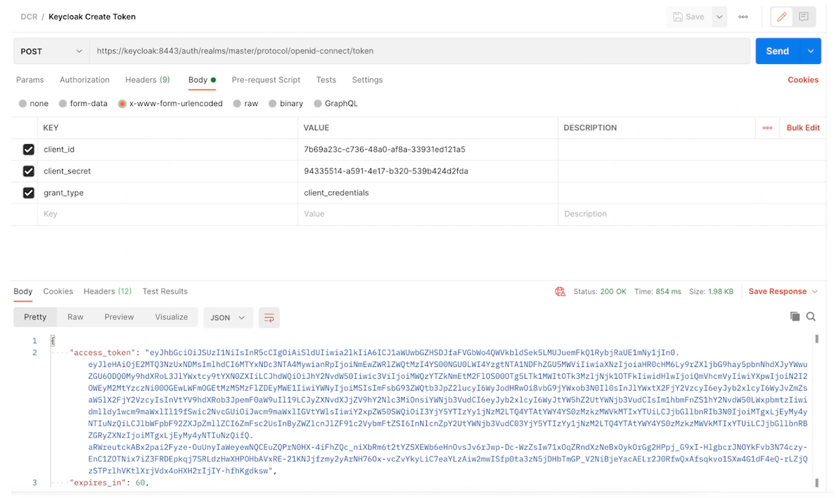Toggle the wrap lines icon

coord(269,318)
